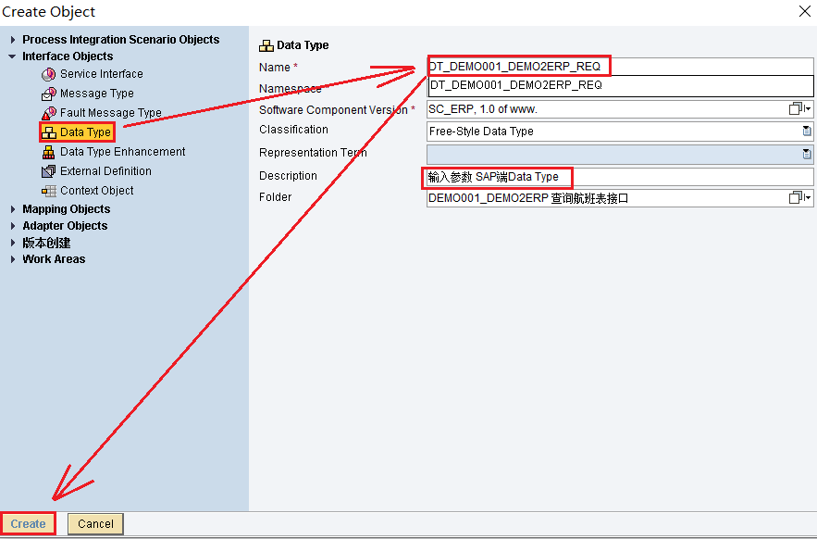Select the Context Object icon
Image resolution: width=817 pixels, height=539 pixels.
tap(49, 191)
